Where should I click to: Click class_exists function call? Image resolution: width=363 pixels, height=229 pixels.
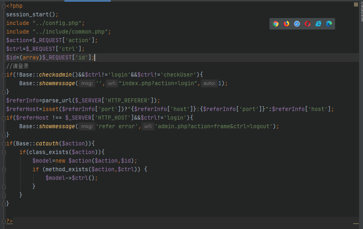[x=49, y=152]
